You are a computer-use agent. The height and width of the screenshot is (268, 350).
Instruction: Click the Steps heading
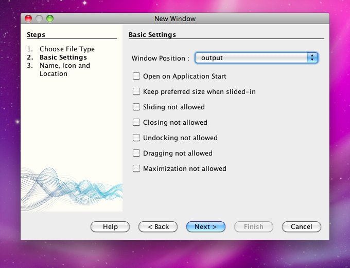36,35
